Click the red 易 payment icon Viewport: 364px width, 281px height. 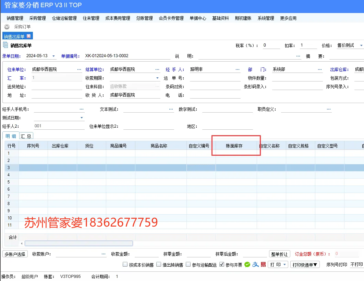click(x=263, y=265)
